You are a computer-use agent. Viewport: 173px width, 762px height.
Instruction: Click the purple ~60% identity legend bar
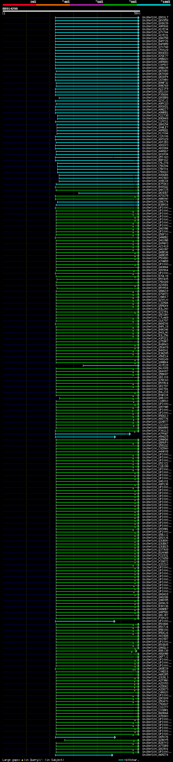click(x=87, y=5)
